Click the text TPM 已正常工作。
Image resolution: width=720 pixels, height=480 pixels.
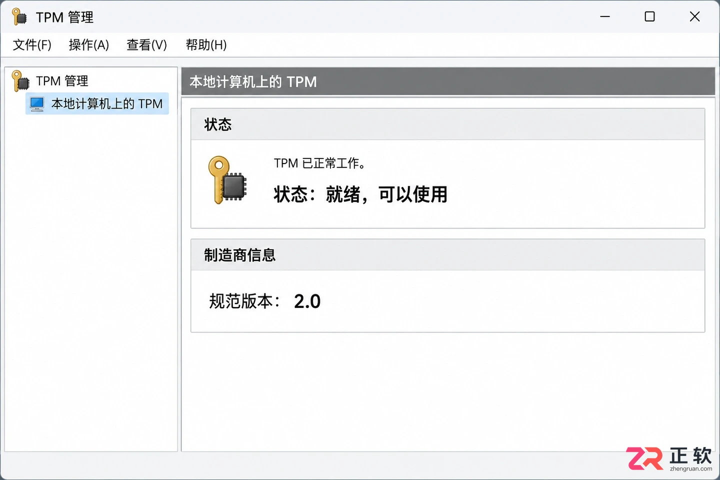[x=319, y=163]
